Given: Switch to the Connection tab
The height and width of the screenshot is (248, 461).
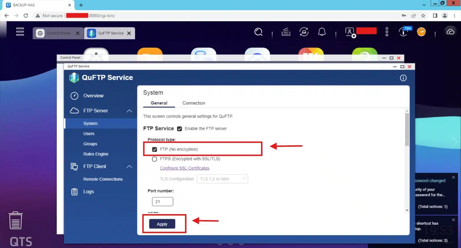Looking at the screenshot, I should [x=194, y=103].
